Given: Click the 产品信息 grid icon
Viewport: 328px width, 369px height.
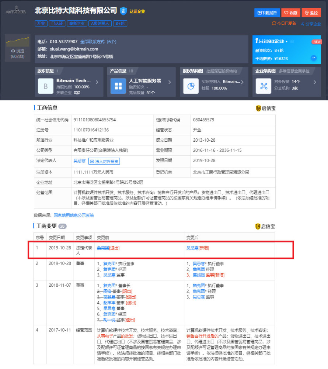Looking at the screenshot, I should (x=118, y=86).
